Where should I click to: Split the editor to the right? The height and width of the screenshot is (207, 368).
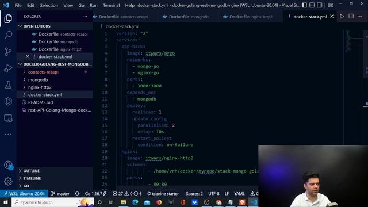351,17
